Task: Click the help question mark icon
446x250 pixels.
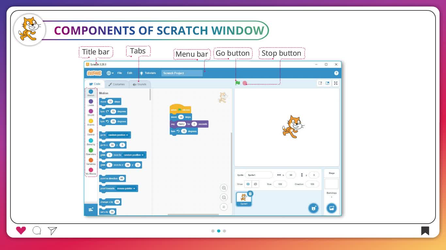Action: pyautogui.click(x=336, y=73)
